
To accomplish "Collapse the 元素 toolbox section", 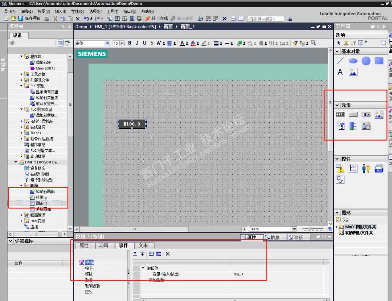I will point(337,105).
